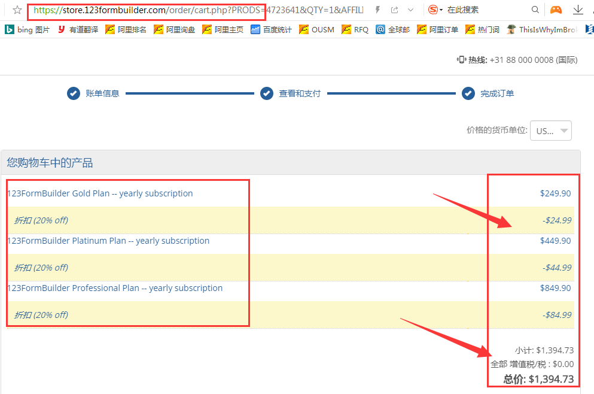Screen dimensions: 594x394
Task: Go to the 查看和支付 step
Action: 300,93
